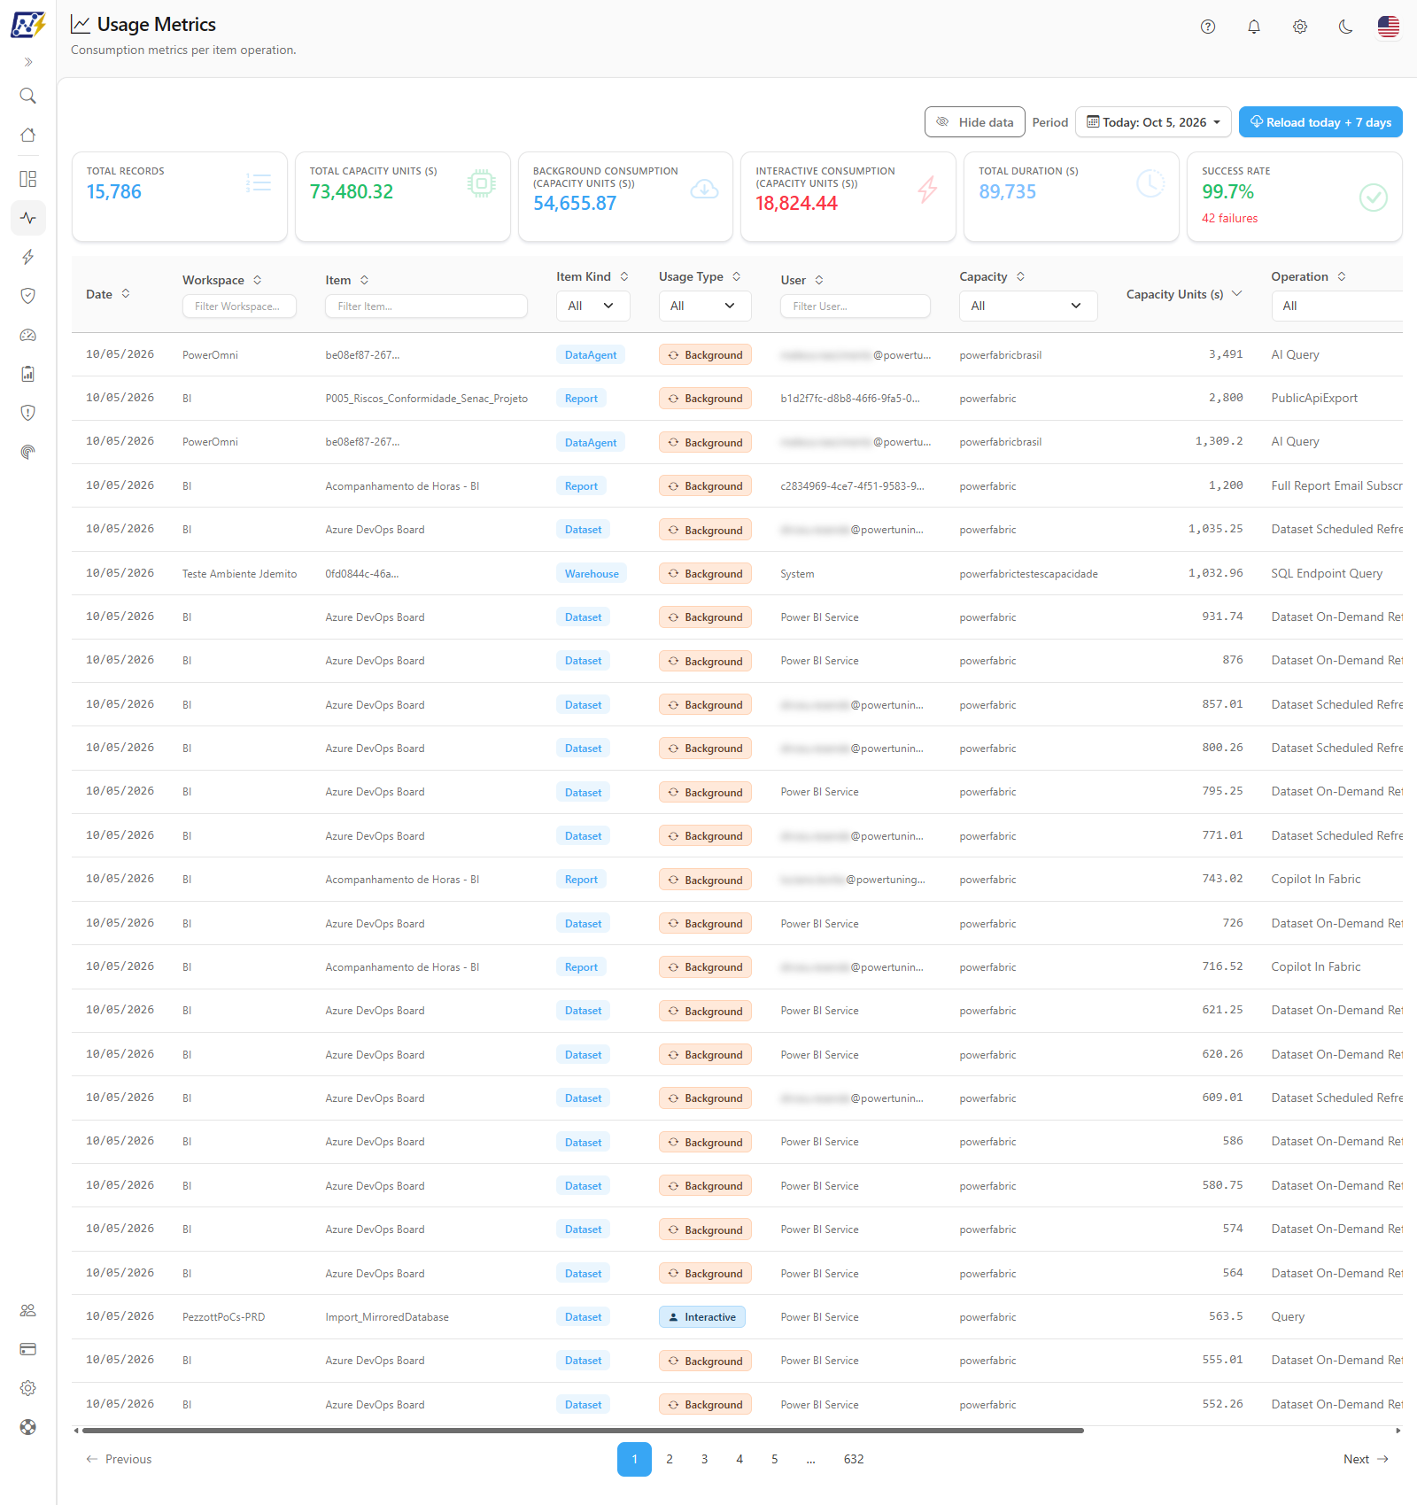Screen dimensions: 1417x1505
Task: Click the Interactive tag in PezzottPoCs-PRD row
Action: pyautogui.click(x=702, y=1317)
